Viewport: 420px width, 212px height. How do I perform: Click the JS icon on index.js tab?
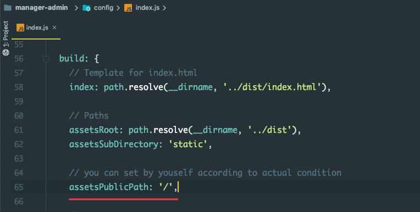tap(20, 27)
